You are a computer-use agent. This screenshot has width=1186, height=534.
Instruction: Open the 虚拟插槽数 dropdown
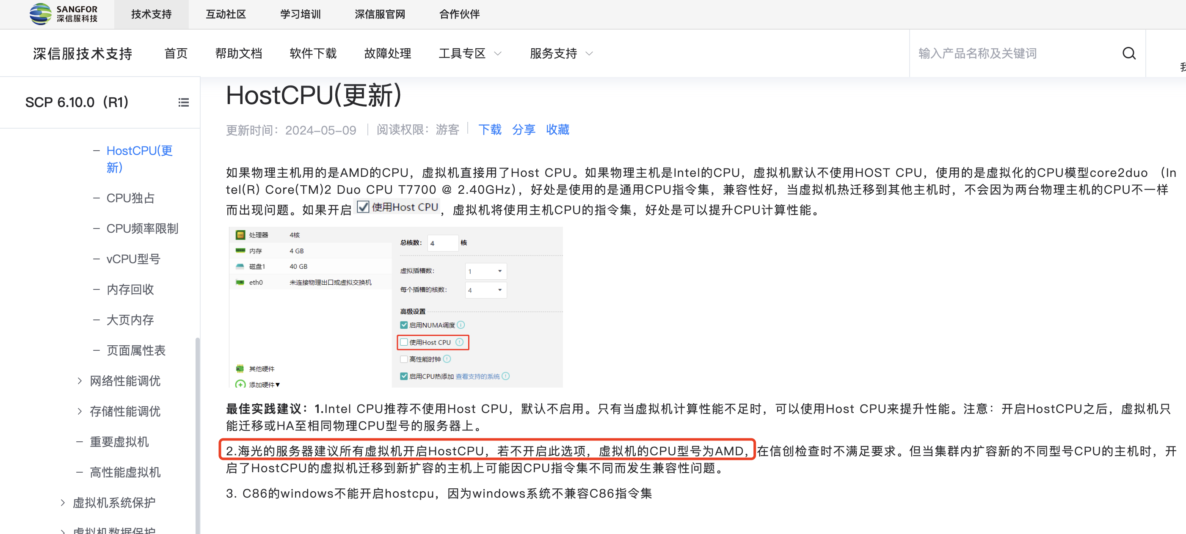[x=486, y=271]
